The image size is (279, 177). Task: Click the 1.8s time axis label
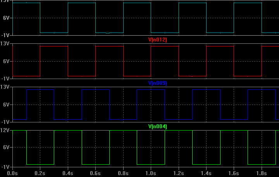(x=262, y=173)
